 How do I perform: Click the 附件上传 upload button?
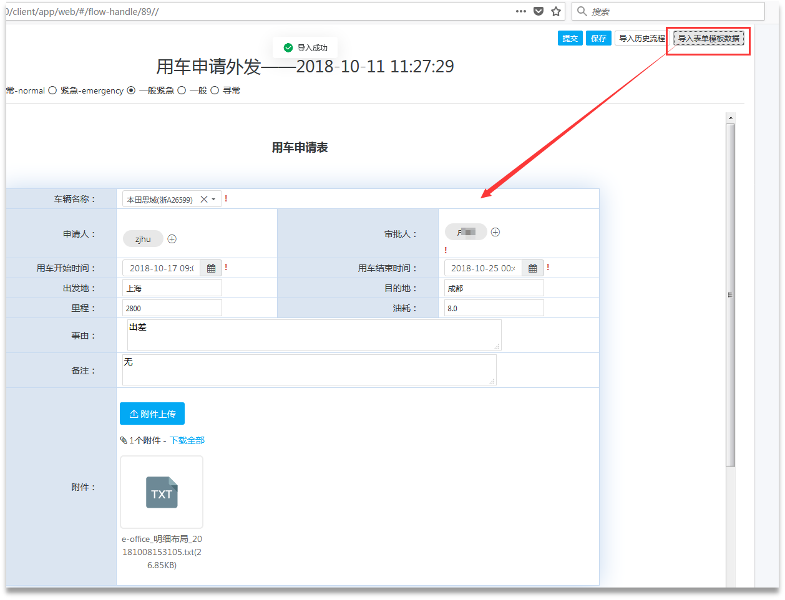pos(152,414)
